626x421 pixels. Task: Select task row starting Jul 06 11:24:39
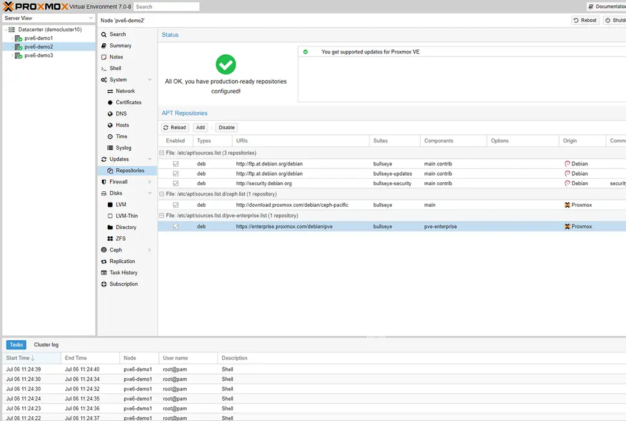(x=314, y=369)
